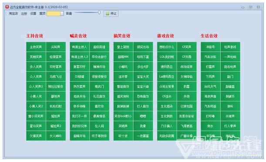Click the red app icon in title bar
The height and width of the screenshot is (162, 266).
click(7, 7)
